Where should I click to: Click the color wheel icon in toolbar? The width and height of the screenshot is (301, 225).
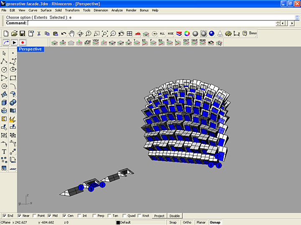click(187, 33)
